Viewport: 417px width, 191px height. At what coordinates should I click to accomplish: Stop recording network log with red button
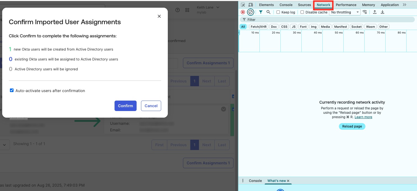click(x=243, y=12)
